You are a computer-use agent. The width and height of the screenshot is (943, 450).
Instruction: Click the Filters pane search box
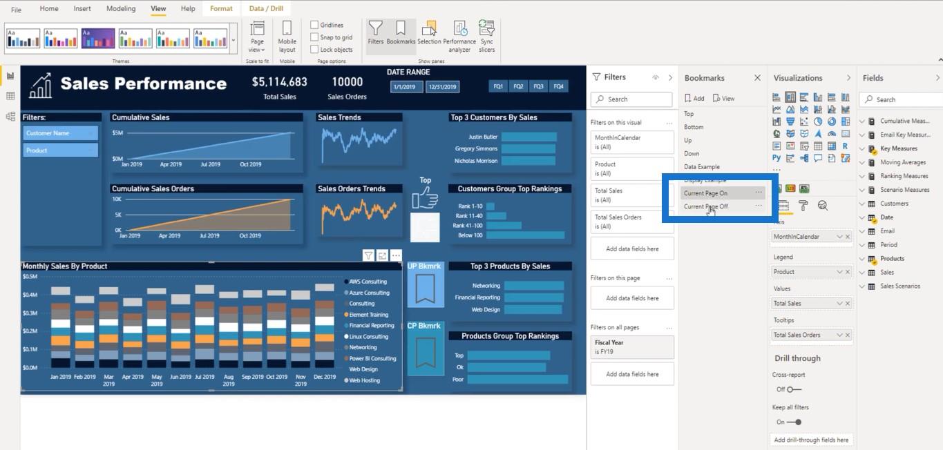(x=631, y=99)
